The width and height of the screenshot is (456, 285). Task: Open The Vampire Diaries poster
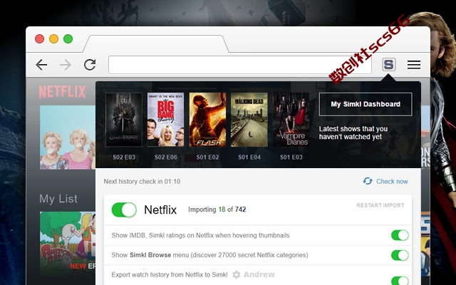coord(291,120)
